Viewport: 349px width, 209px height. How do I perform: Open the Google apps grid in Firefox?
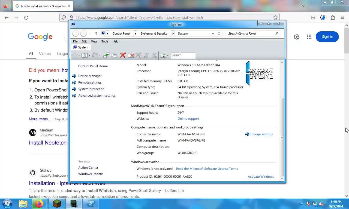[x=309, y=37]
